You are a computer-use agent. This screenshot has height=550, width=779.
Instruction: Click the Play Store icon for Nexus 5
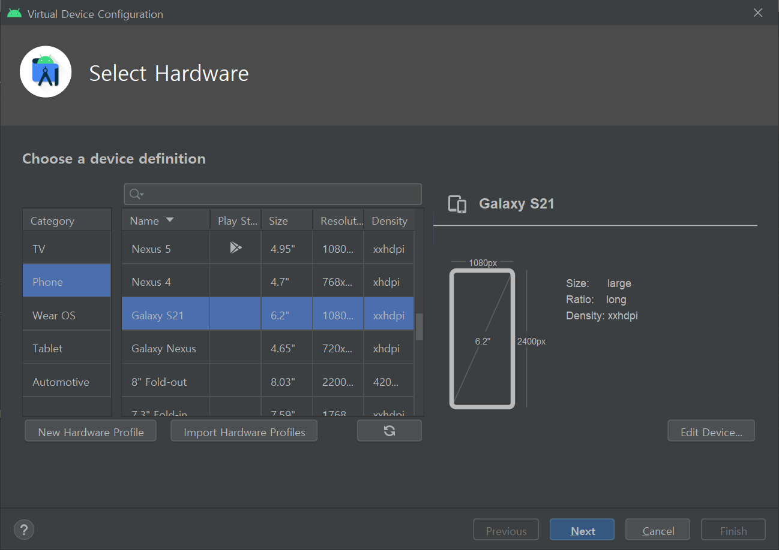pos(235,247)
